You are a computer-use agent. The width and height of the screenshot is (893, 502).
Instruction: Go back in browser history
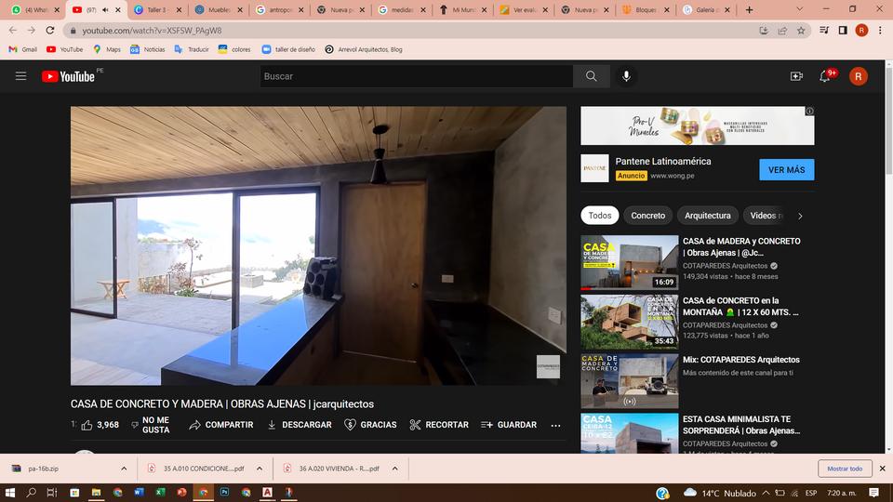[13, 30]
